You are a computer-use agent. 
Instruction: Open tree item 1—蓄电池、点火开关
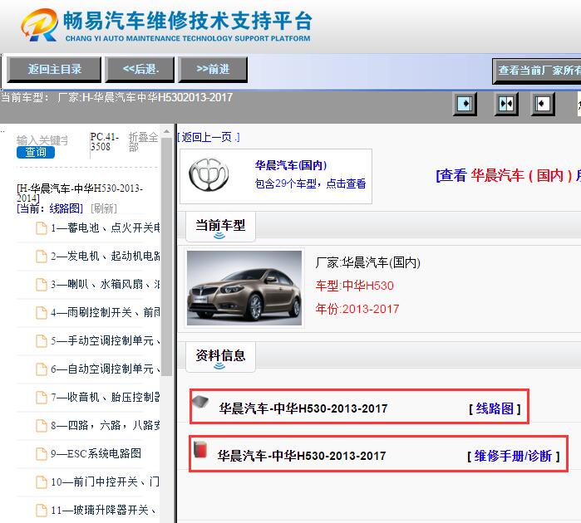pos(106,227)
